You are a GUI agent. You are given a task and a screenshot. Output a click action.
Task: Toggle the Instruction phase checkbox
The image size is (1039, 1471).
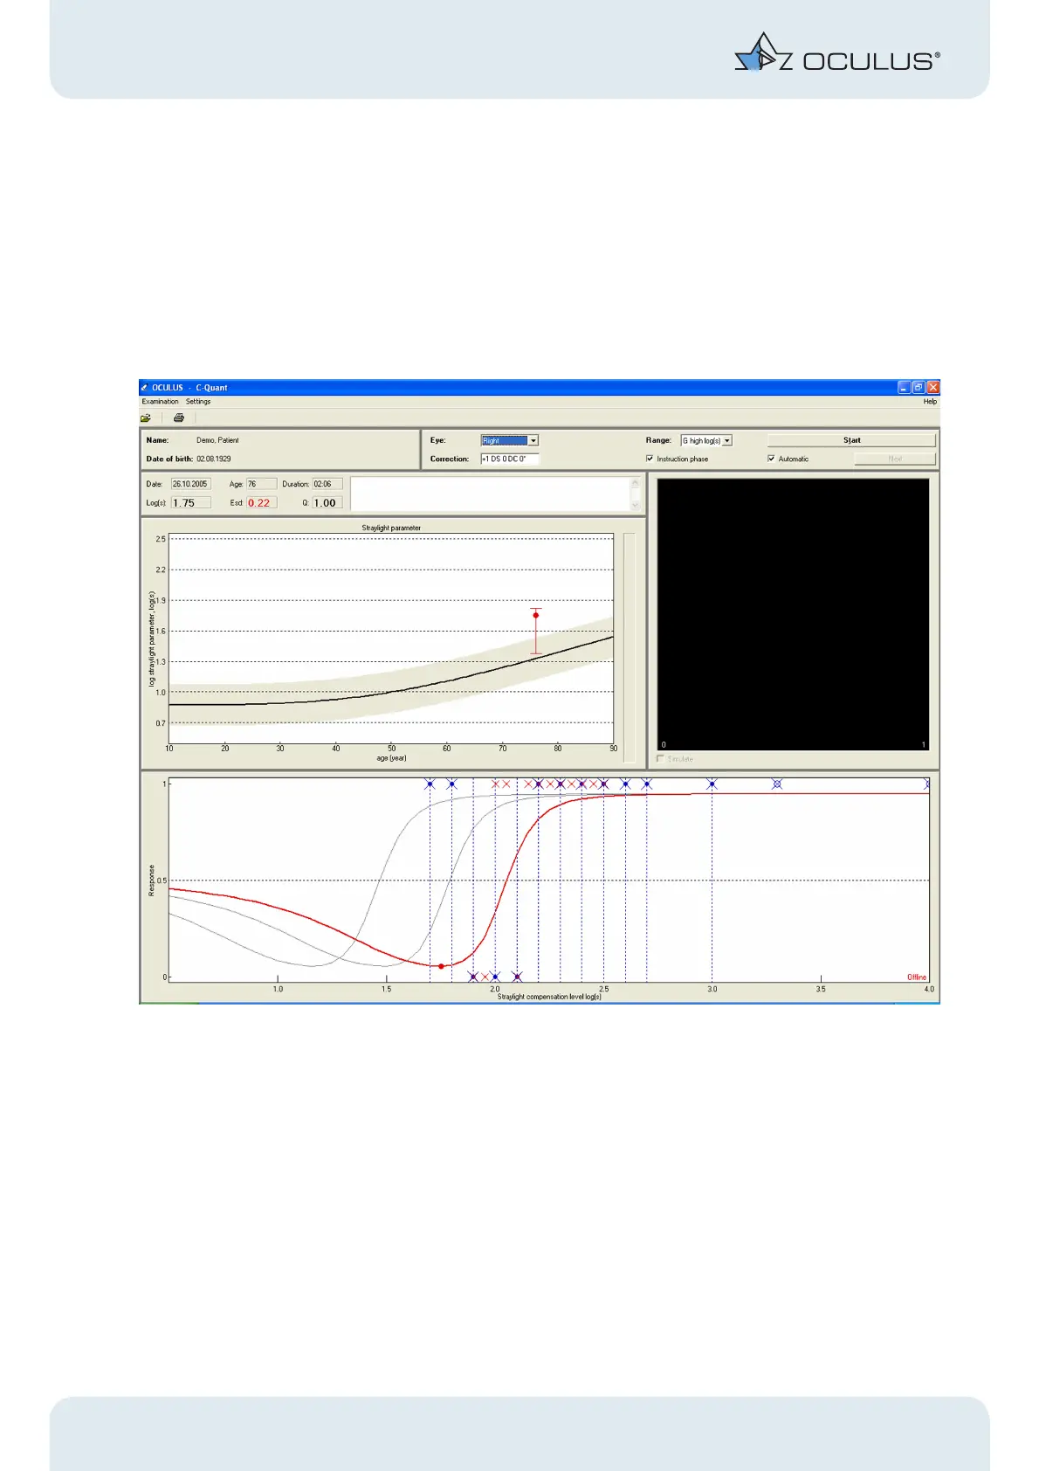pos(650,459)
